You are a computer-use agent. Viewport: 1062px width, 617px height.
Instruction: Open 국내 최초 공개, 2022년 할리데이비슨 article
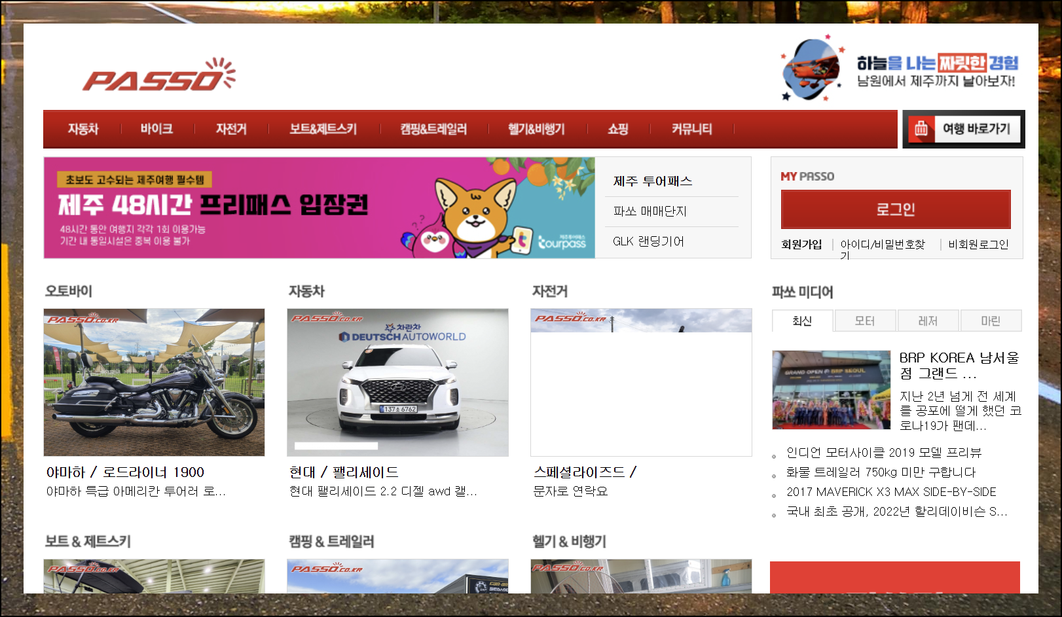(897, 511)
